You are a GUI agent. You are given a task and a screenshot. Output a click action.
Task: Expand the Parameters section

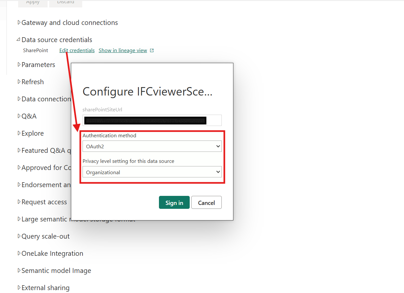37,65
